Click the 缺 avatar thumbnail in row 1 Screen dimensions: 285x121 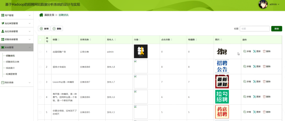[141, 51]
